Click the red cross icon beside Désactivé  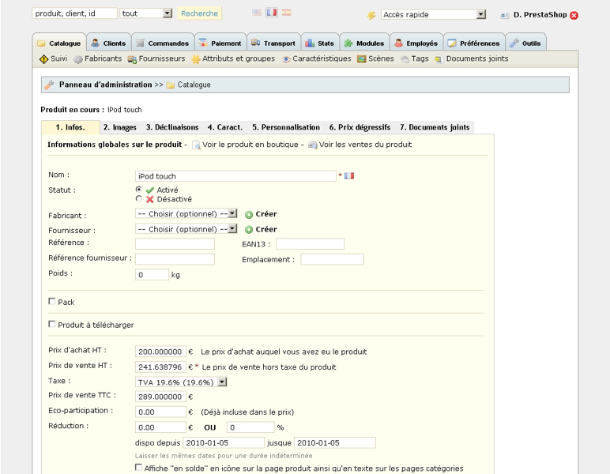150,200
